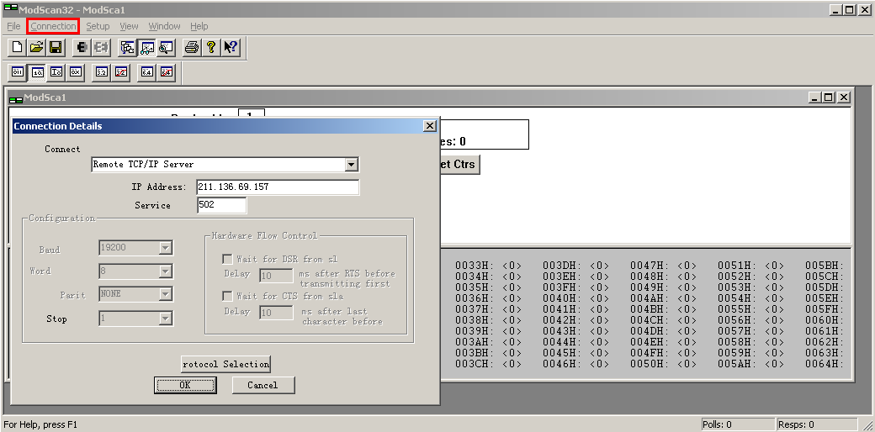Save with the floppy disk icon
Image resolution: width=875 pixels, height=432 pixels.
coord(56,47)
